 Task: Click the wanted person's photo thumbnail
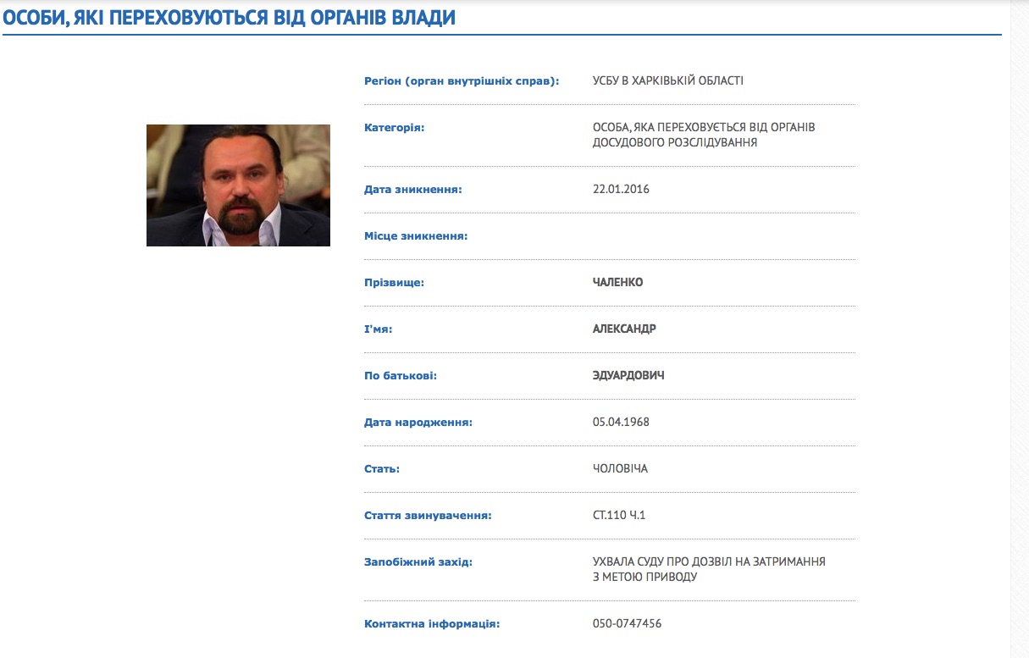238,185
